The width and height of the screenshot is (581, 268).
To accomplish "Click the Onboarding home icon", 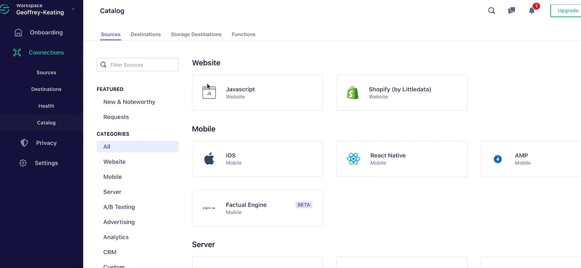I will [18, 33].
